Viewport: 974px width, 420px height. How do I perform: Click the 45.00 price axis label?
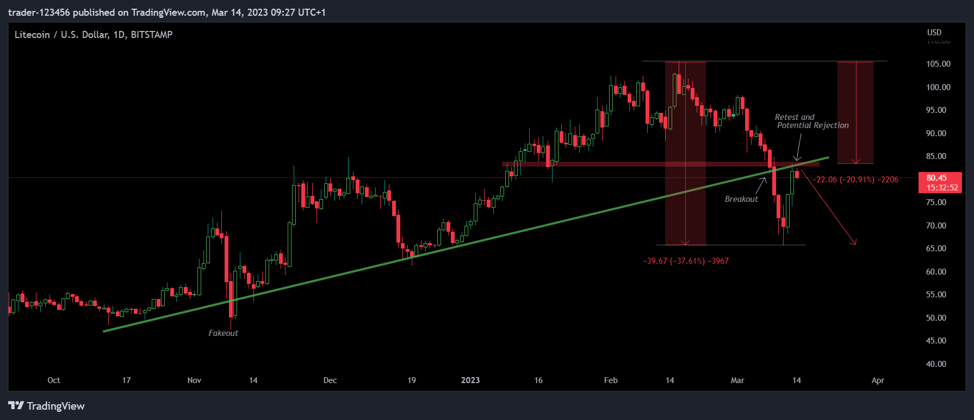point(936,341)
